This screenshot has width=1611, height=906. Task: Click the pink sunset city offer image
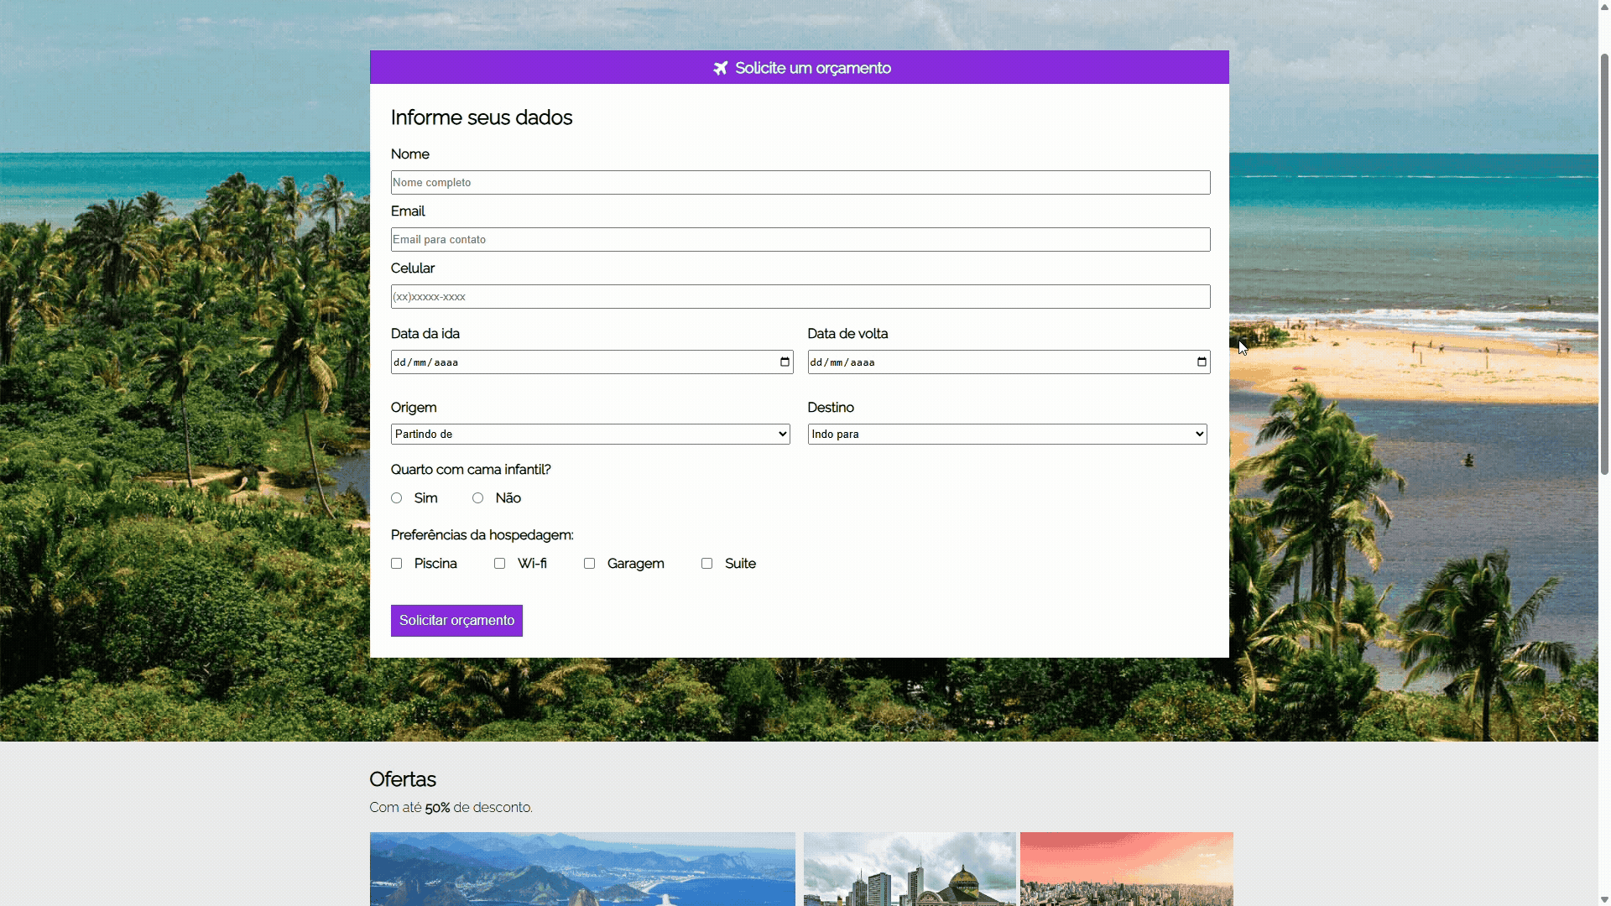(x=1126, y=868)
